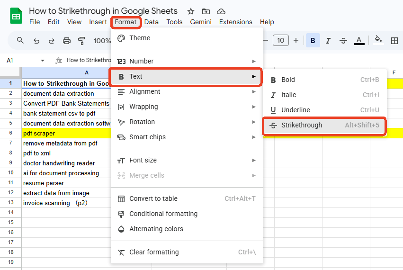Apply Strikethrough from the Text submenu
This screenshot has height=270, width=403.
[325, 125]
